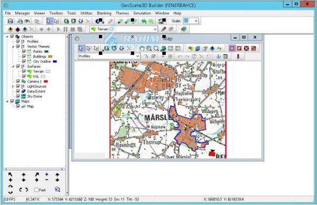Collapse the Maps tree node
Screen dimensions: 317x205
(7, 101)
